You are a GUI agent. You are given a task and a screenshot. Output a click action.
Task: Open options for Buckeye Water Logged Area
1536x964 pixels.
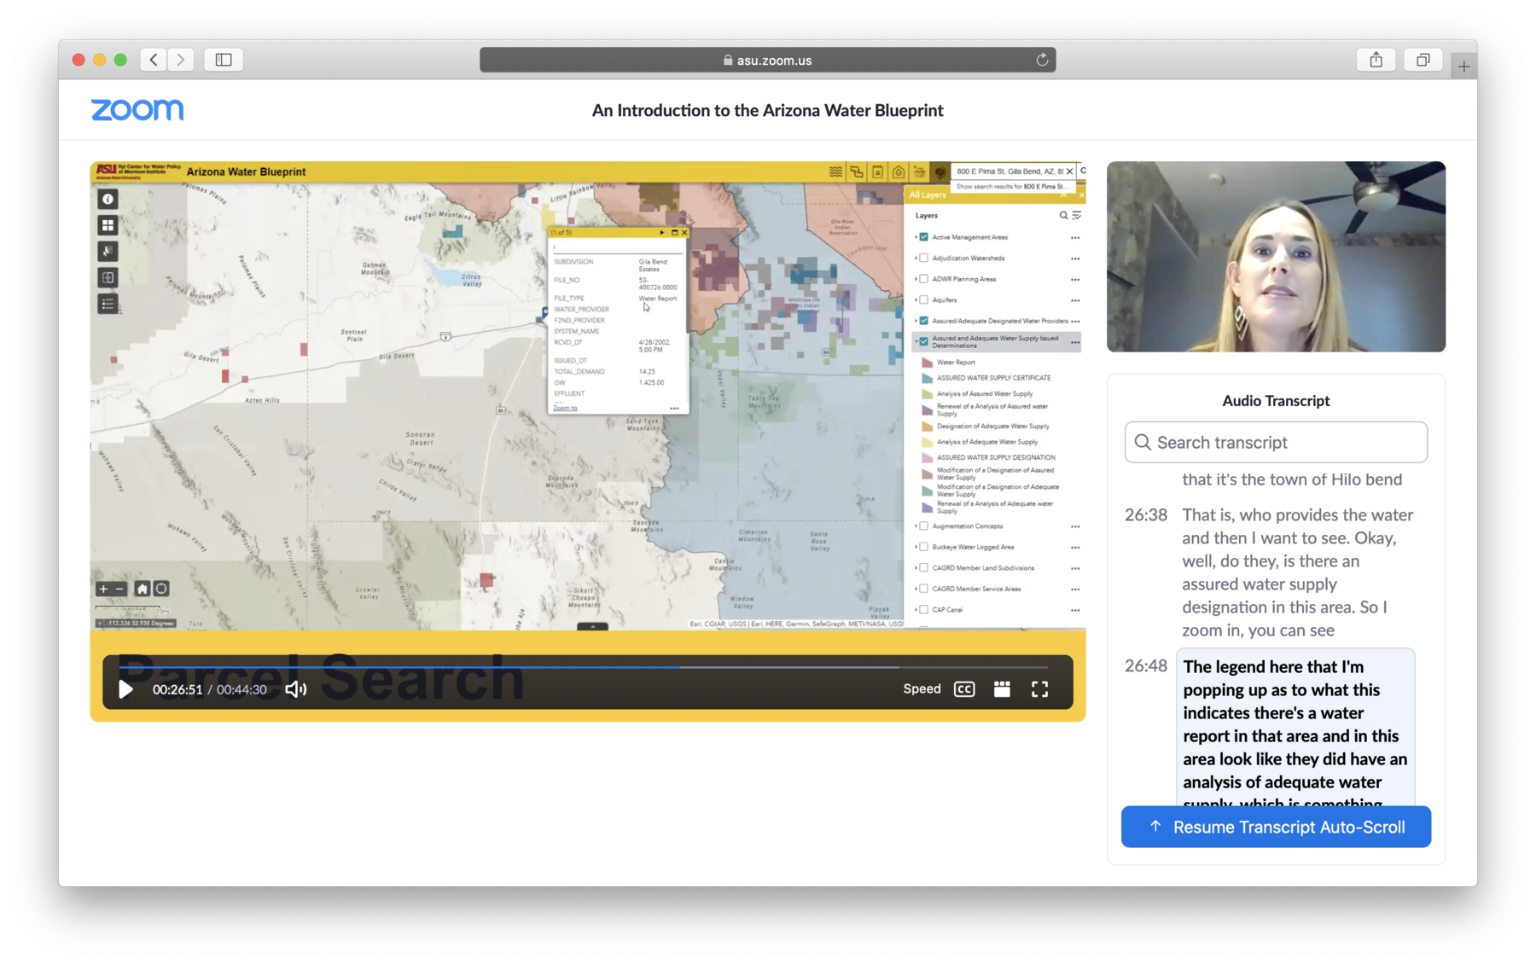point(1075,548)
